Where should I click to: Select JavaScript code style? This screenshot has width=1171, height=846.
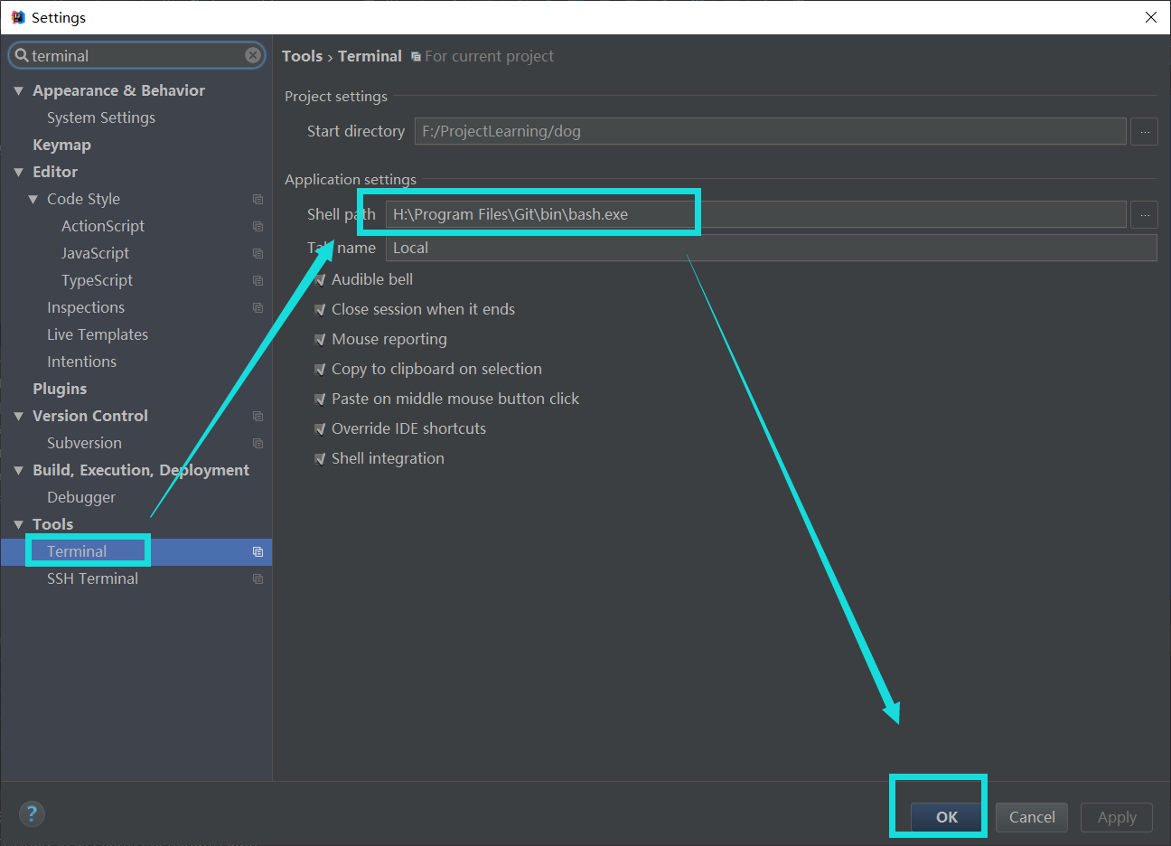pyautogui.click(x=95, y=253)
